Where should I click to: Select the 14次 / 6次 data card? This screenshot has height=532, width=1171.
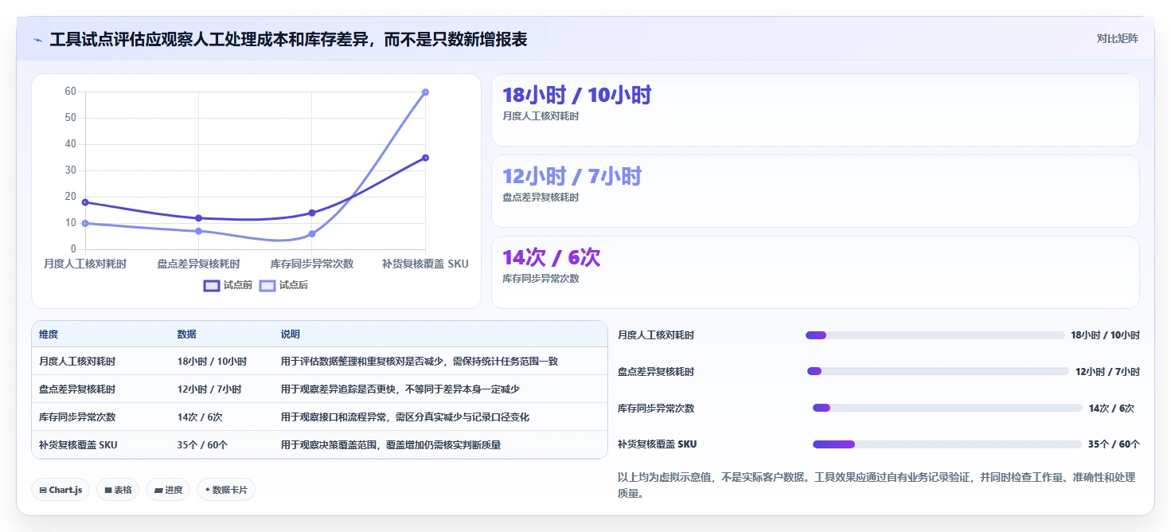[x=815, y=272]
